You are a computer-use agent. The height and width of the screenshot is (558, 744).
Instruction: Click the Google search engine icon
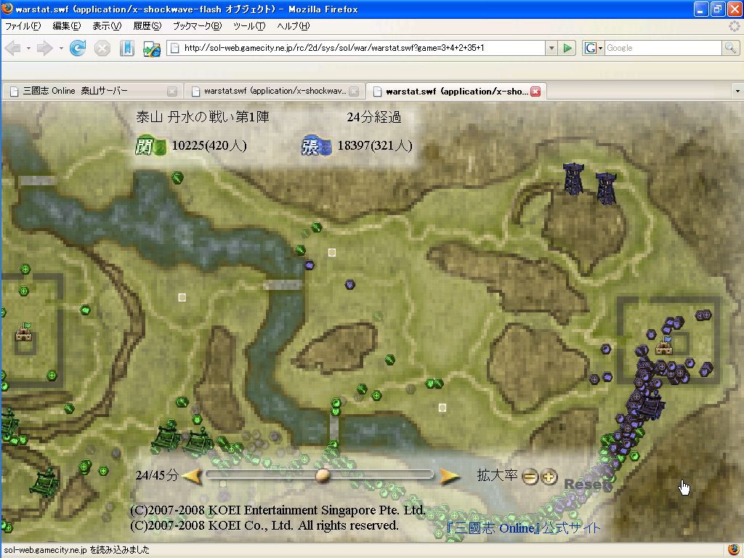590,48
